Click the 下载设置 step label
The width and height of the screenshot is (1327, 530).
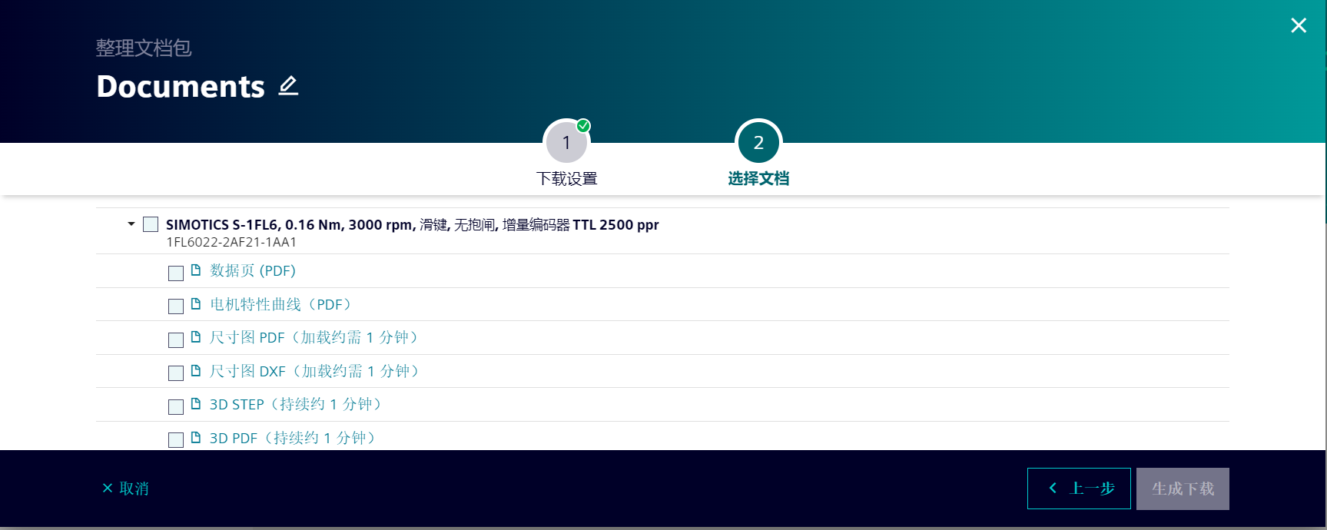pos(567,179)
